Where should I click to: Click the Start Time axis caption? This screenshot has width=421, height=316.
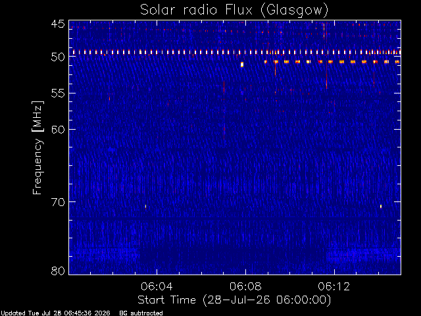click(x=234, y=300)
